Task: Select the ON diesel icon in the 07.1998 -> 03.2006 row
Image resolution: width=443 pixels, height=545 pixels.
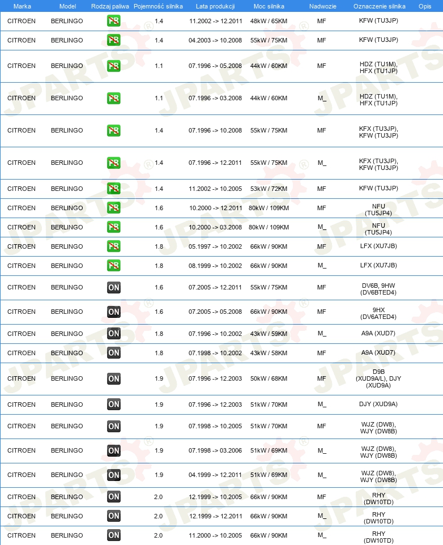Action: (x=114, y=450)
